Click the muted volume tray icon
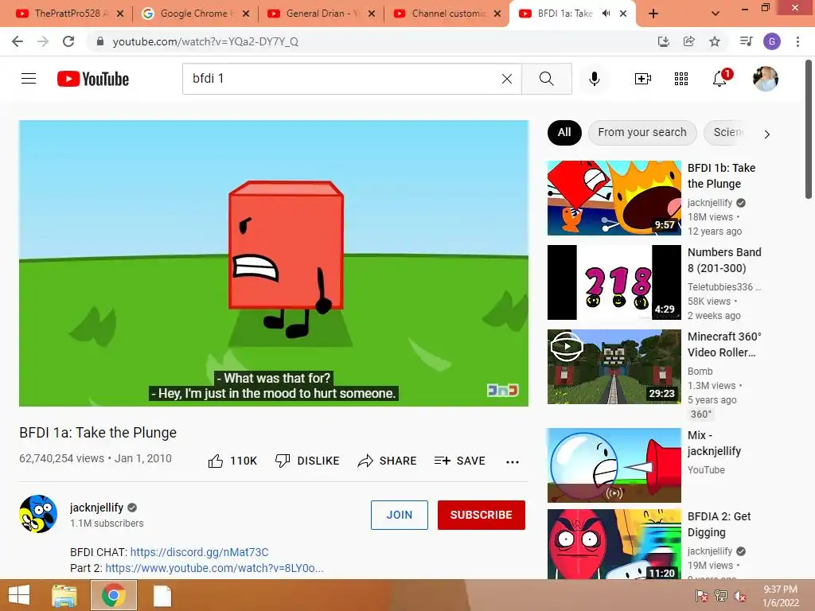The image size is (815, 611). click(739, 596)
